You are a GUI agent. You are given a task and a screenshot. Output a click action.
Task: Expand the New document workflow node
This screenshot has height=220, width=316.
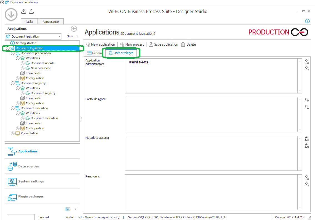pos(23,68)
